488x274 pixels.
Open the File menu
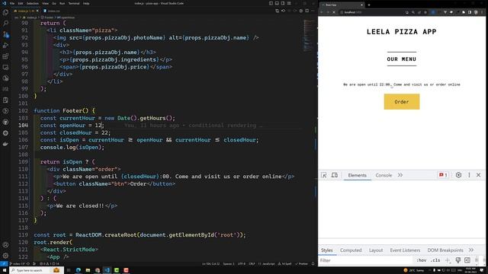(x=12, y=3)
